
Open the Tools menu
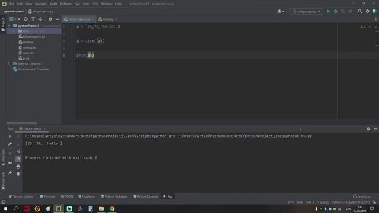86,4
